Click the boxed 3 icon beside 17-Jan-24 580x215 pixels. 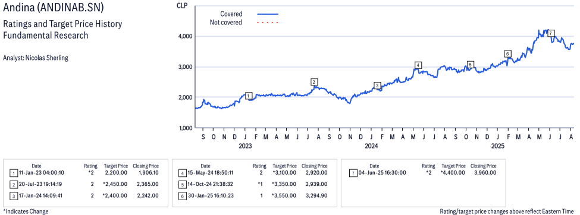[x=13, y=195]
